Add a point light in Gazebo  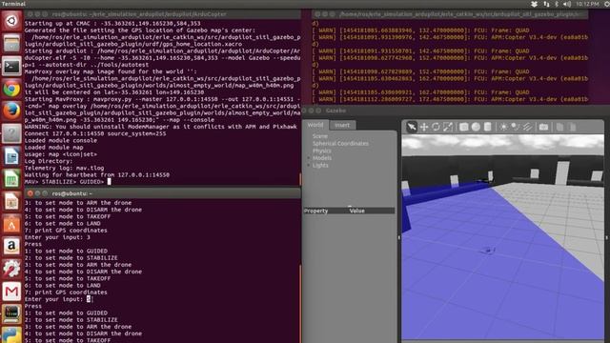tap(503, 127)
